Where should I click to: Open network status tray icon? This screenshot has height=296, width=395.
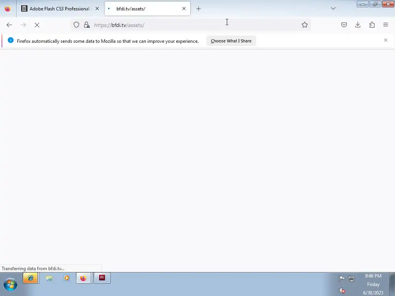pos(351,279)
